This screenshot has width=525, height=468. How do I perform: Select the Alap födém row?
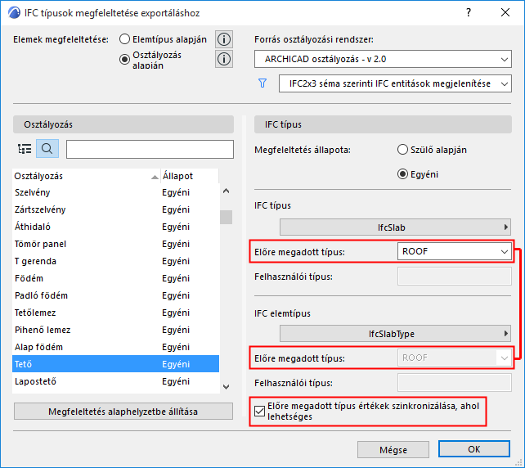tap(116, 347)
